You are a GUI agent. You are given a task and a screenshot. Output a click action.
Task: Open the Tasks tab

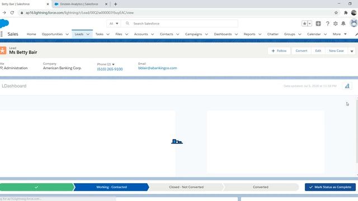tap(100, 34)
